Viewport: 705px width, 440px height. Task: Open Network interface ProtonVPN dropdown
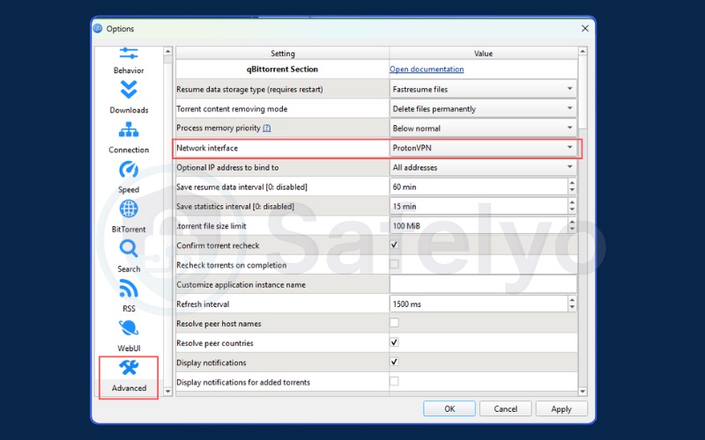pyautogui.click(x=483, y=148)
